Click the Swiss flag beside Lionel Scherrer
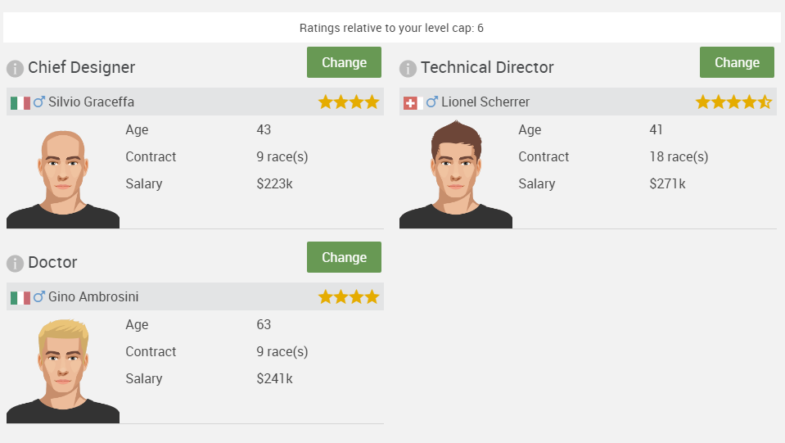This screenshot has height=443, width=785. coord(413,103)
